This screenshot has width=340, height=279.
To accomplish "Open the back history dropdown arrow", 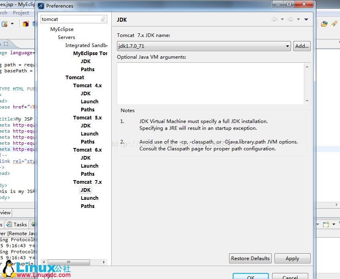I will coord(282,19).
